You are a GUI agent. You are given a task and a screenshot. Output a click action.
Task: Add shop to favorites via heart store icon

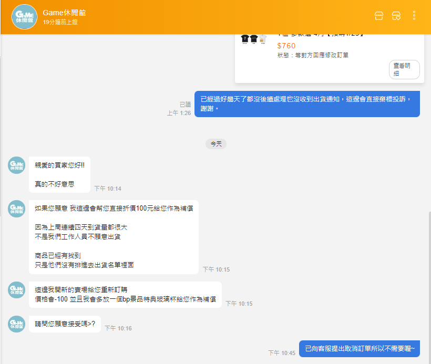(396, 16)
